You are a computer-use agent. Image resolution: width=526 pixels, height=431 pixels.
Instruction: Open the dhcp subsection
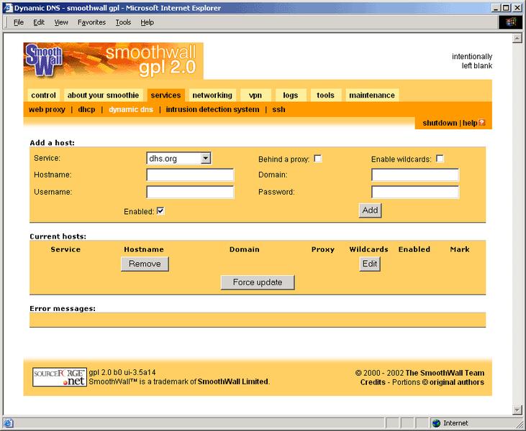click(x=86, y=109)
